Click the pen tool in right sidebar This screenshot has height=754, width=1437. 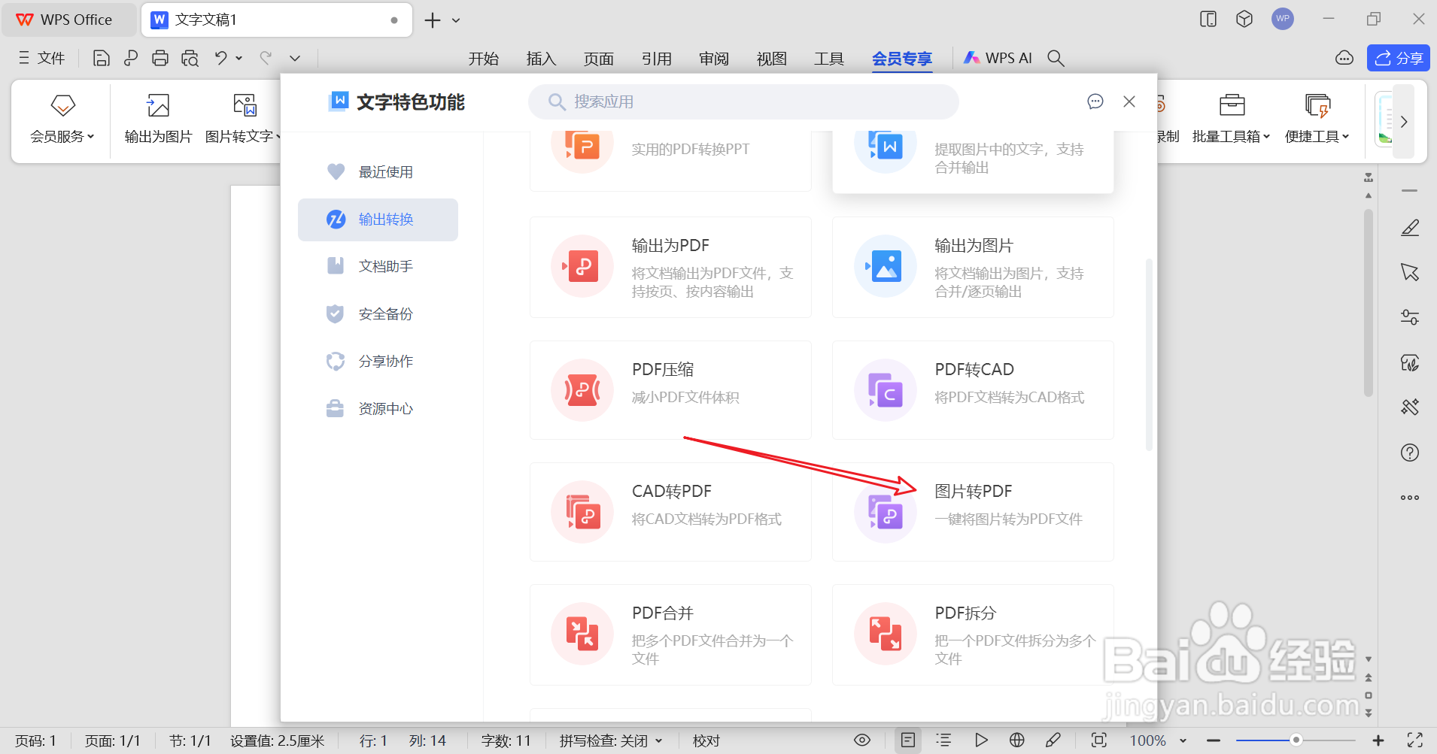click(1410, 228)
